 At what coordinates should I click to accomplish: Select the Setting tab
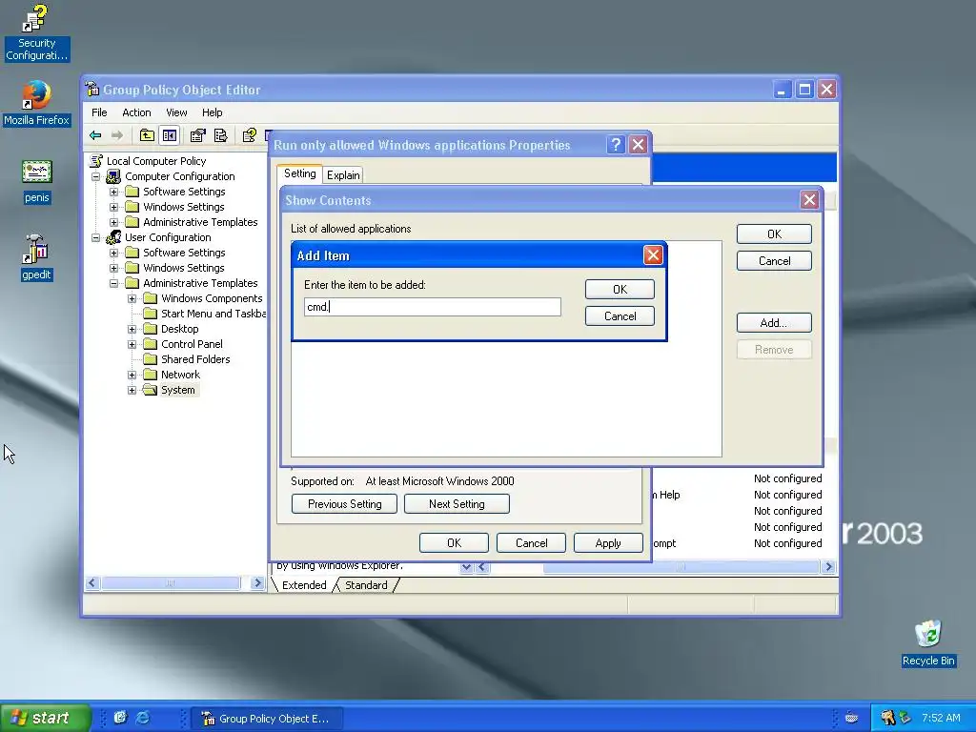coord(300,173)
